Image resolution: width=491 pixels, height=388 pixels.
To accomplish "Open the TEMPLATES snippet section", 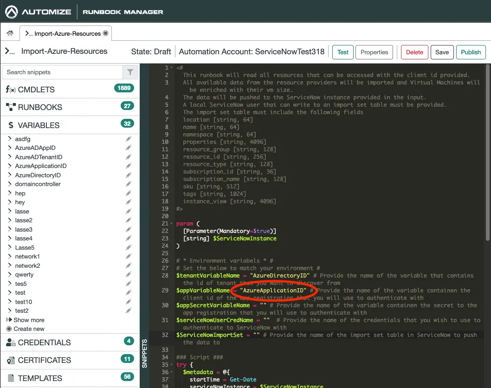I will click(70, 378).
